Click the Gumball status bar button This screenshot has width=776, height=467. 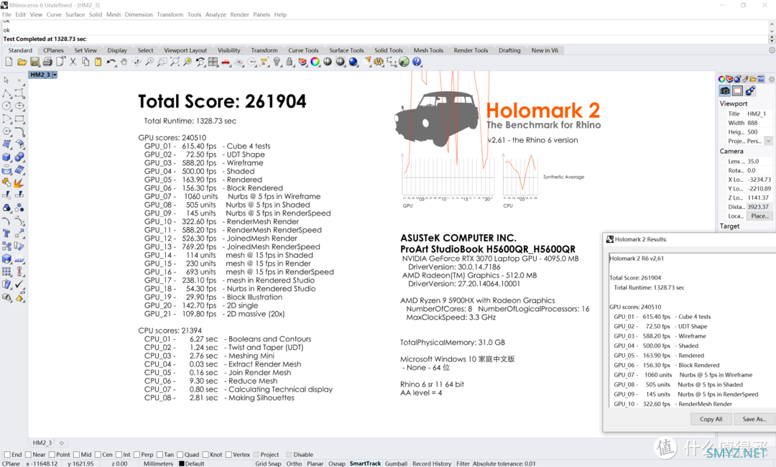click(397, 463)
